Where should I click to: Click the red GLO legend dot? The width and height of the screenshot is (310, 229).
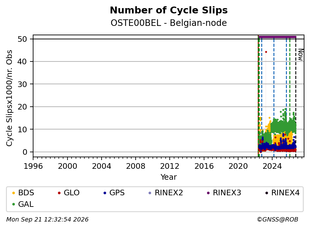point(59,193)
